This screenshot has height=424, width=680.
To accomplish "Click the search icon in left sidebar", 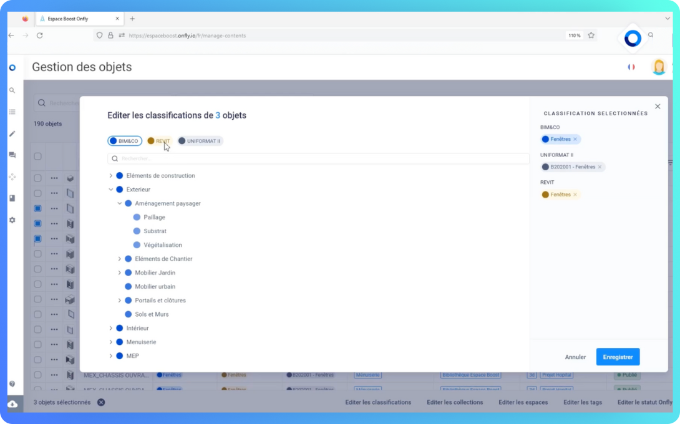I will 12,90.
